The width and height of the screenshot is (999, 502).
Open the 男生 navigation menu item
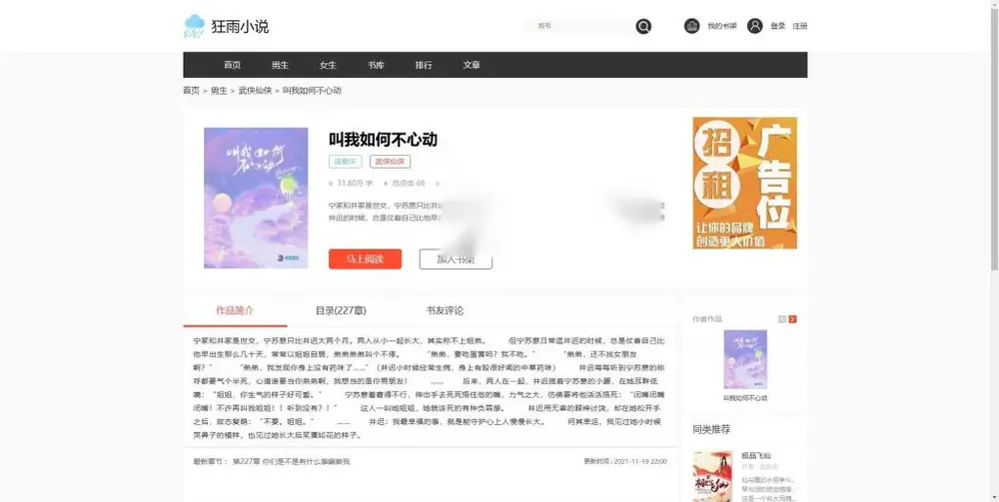280,65
